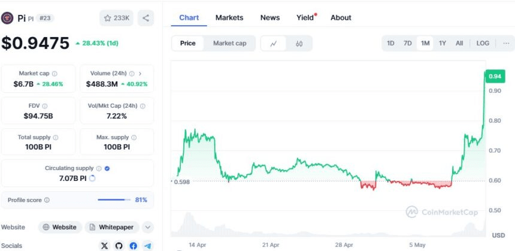Switch to the Markets tab
The width and height of the screenshot is (515, 251).
tap(229, 17)
